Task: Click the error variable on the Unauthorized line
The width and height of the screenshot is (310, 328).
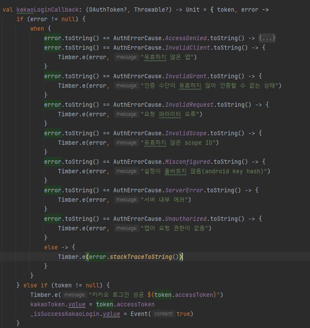Action: coord(53,219)
